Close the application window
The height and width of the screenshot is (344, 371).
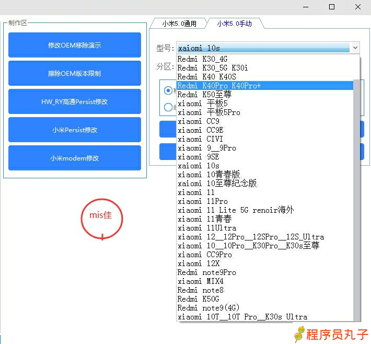(358, 7)
